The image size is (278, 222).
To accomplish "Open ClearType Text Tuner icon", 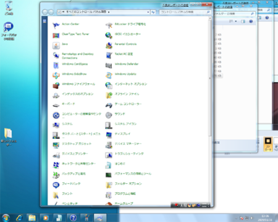I will coord(56,35).
